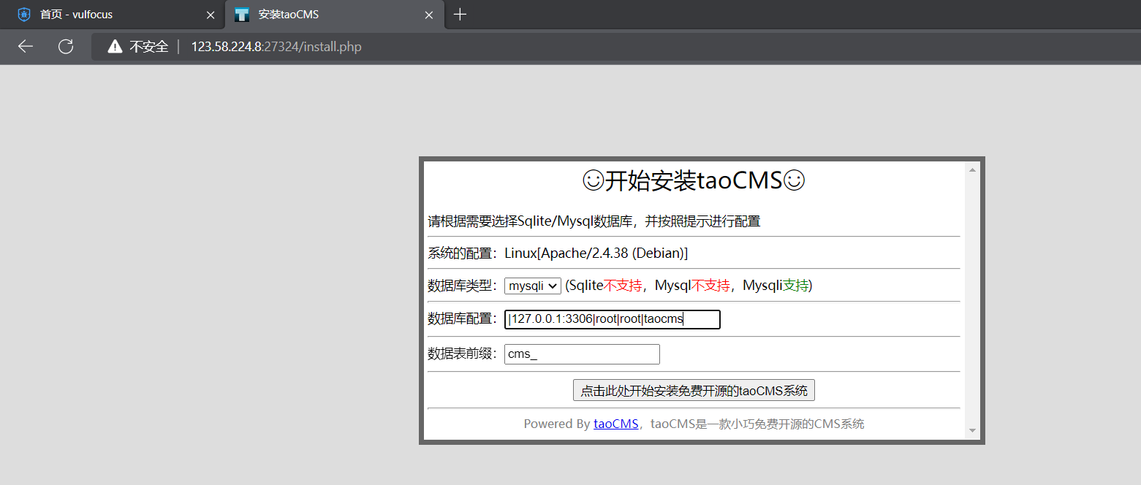Click the 数据库类型 label
Viewport: 1141px width, 485px height.
(464, 286)
